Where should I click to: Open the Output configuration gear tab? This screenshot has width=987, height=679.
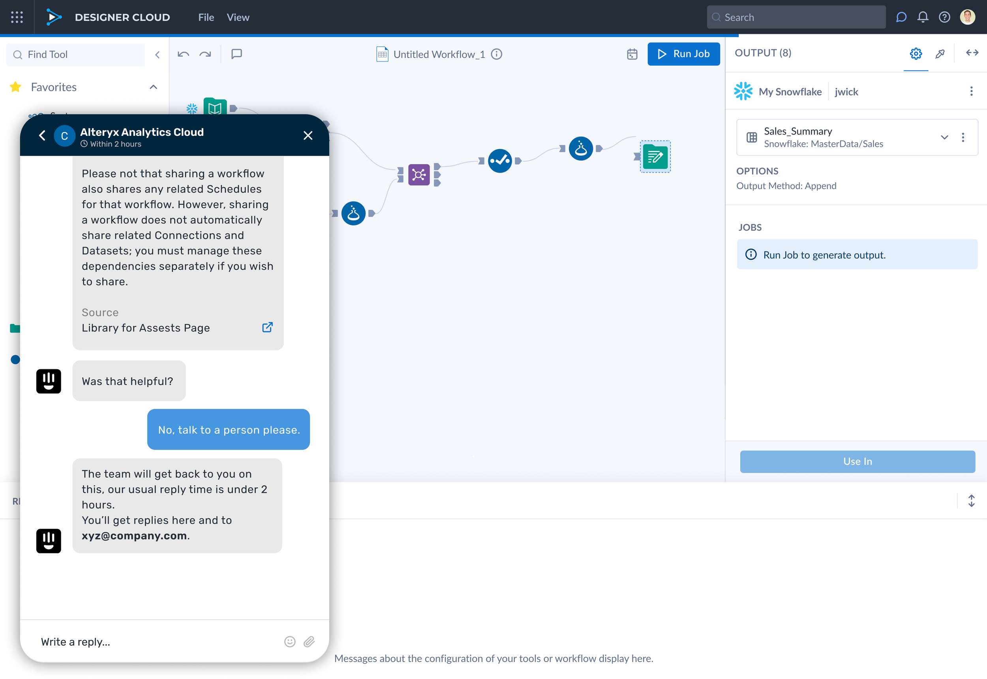[x=916, y=54]
